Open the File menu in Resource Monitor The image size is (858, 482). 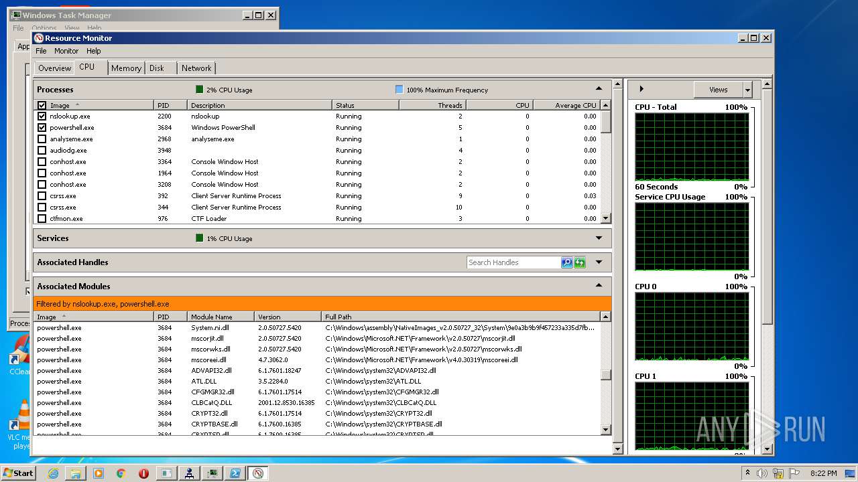pyautogui.click(x=41, y=51)
